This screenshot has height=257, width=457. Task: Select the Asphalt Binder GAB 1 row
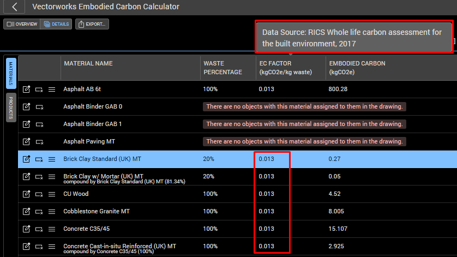point(93,124)
